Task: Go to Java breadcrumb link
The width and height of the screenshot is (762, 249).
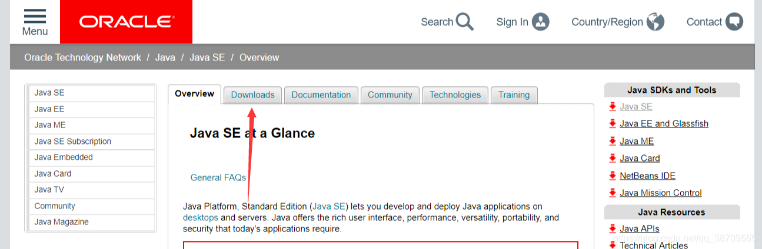Action: [x=165, y=58]
